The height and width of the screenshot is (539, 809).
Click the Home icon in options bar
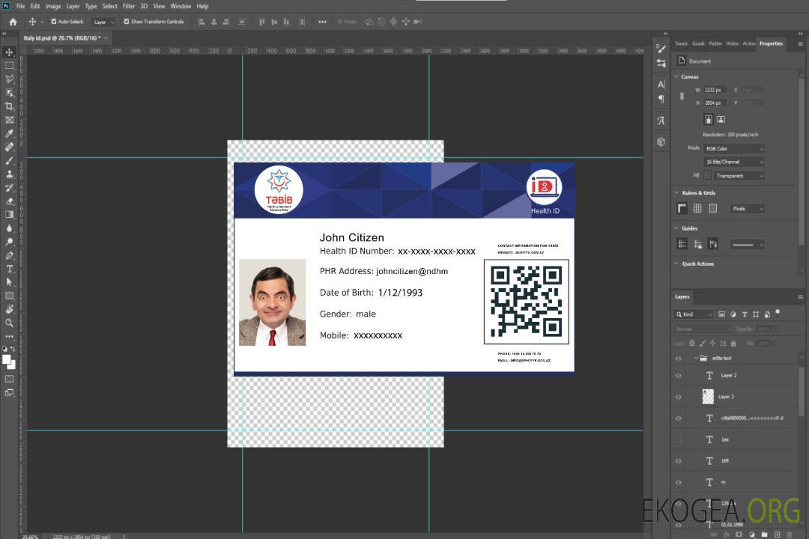pos(13,22)
